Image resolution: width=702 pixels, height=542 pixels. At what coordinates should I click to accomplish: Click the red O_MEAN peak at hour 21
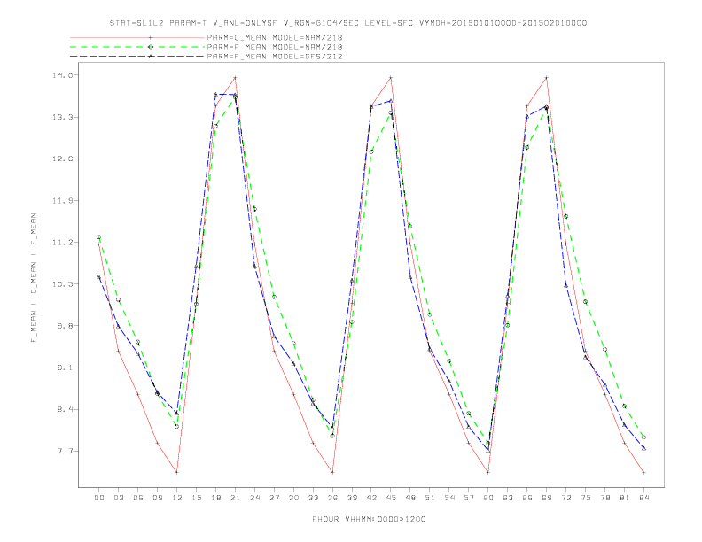click(235, 78)
